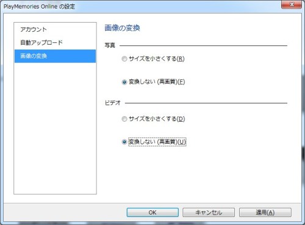
Task: Open the 自動アップロード settings category
Action: click(x=55, y=43)
